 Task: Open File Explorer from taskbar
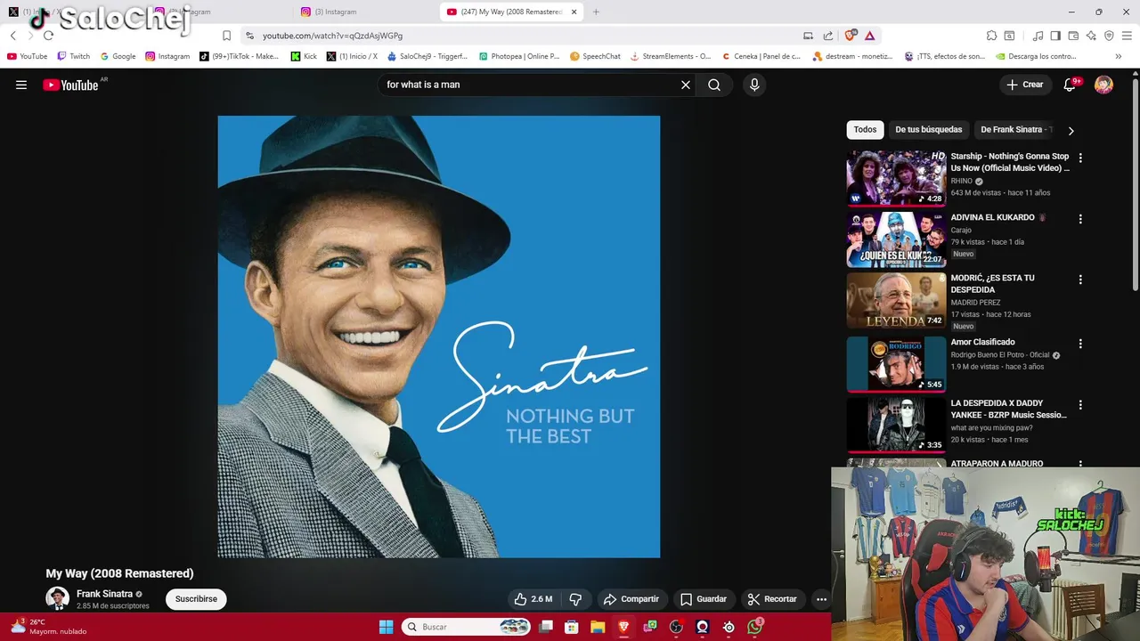598,627
